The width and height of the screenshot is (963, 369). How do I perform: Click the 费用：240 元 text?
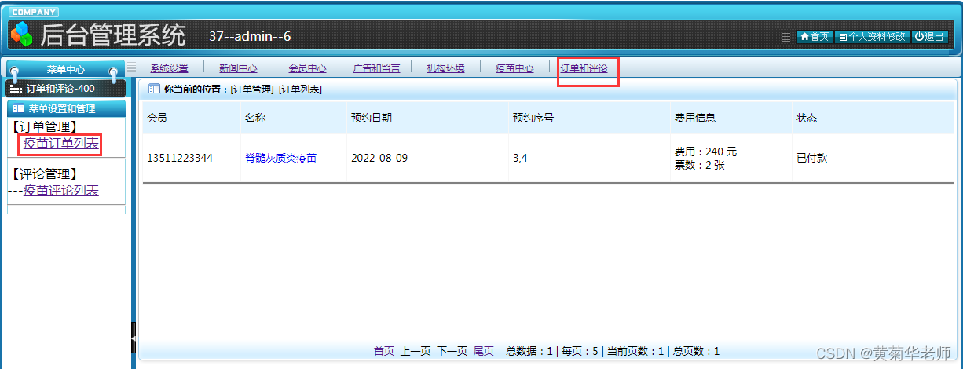(705, 152)
